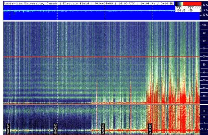The width and height of the screenshot is (208, 135).
Task: Click the 30 Hz frequency axis tick
Action: point(204,80)
